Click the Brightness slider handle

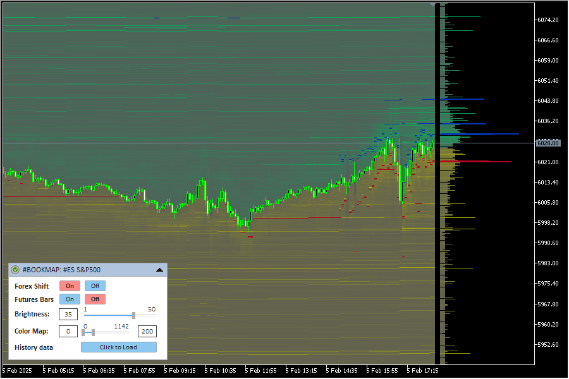pyautogui.click(x=133, y=315)
